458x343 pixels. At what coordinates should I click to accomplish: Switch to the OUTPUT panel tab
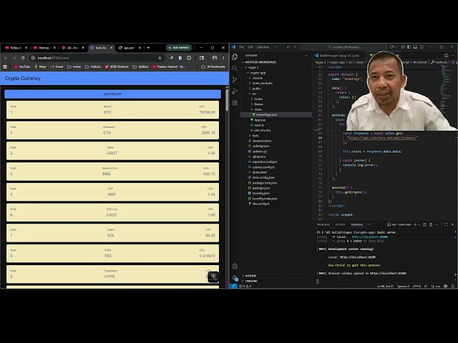[x=340, y=224]
